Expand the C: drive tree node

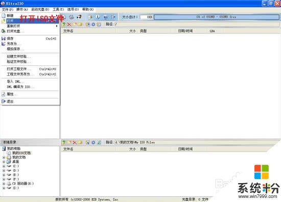[4, 166]
